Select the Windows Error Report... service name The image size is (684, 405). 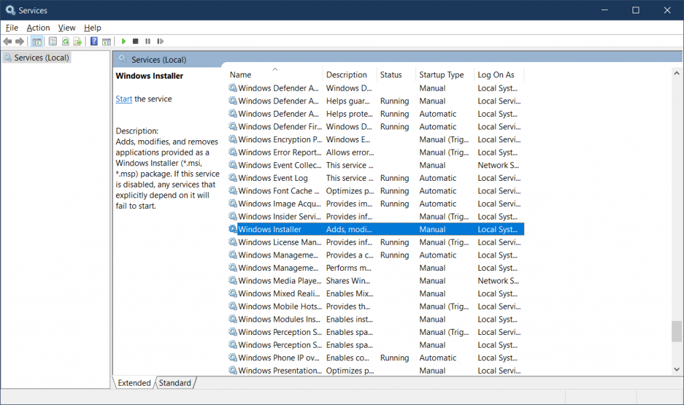[x=280, y=152]
